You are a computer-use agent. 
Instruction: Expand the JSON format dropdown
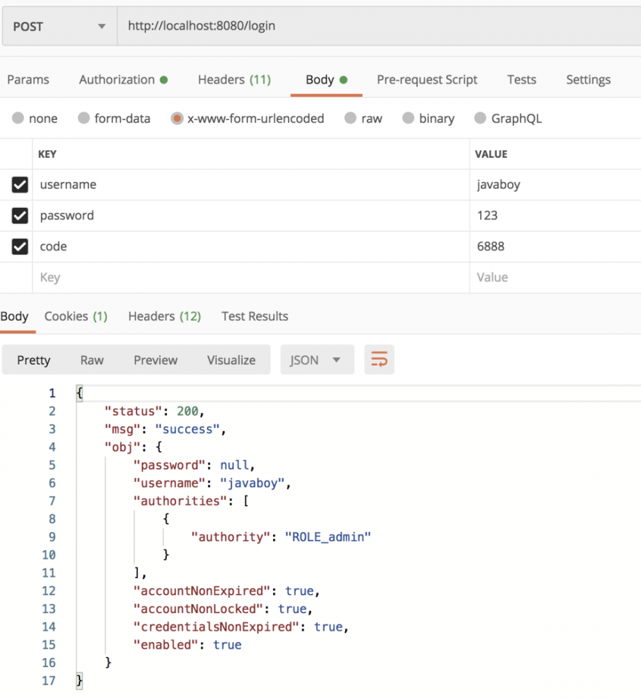pyautogui.click(x=317, y=360)
